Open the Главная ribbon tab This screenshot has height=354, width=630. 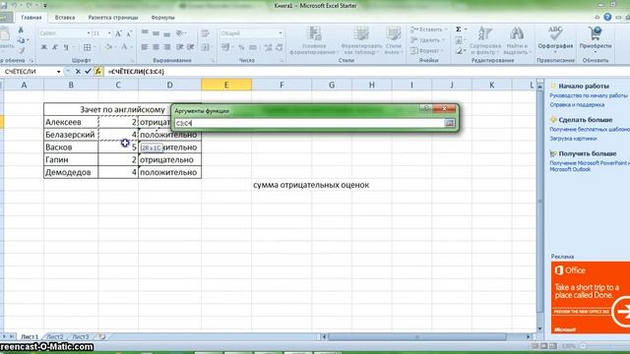point(31,18)
